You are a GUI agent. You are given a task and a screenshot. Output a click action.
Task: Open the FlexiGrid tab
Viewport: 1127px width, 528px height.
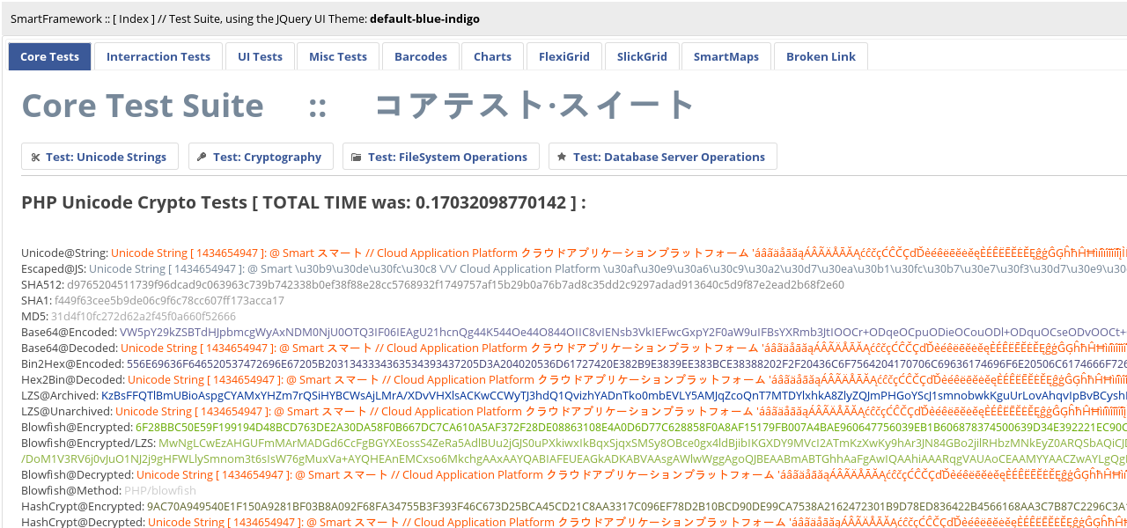(x=563, y=55)
